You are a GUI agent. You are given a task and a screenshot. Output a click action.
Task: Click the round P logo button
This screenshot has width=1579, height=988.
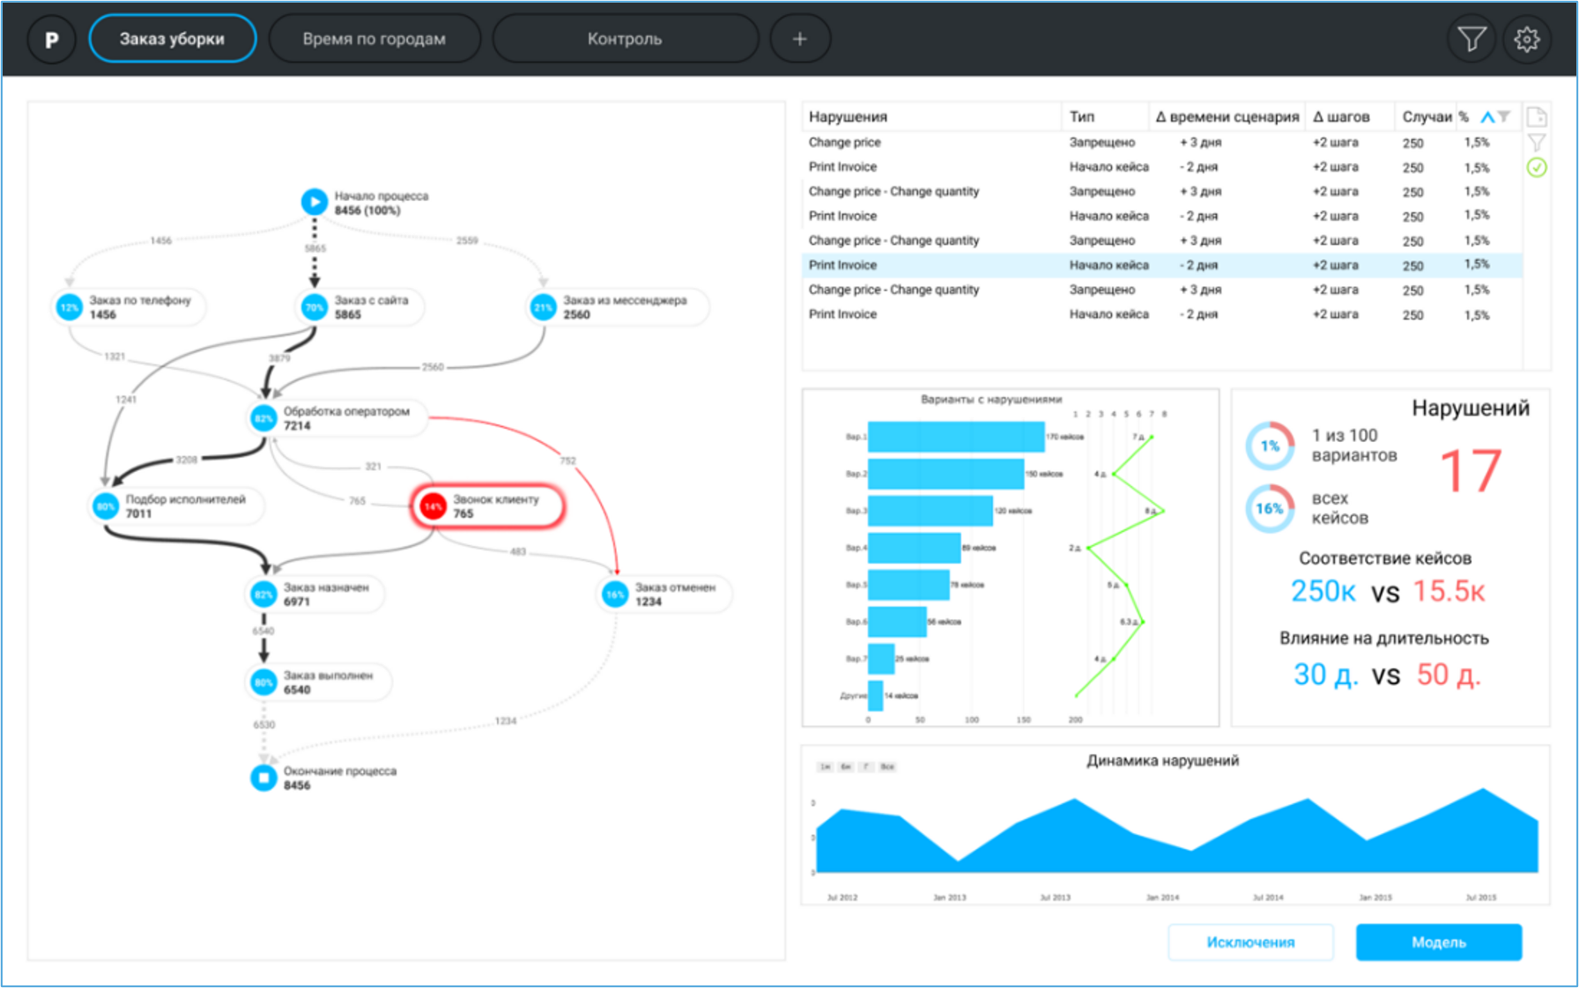[52, 40]
